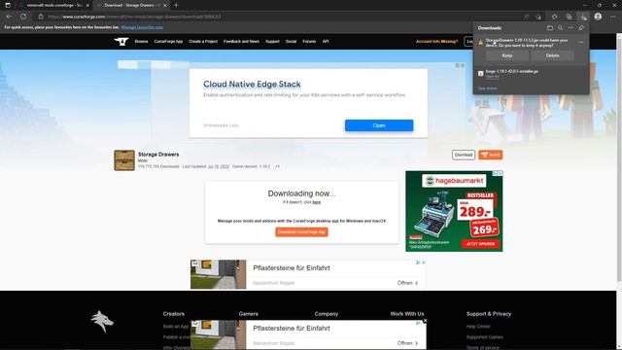
Task: Open more actions for StorageDrawers download
Action: (x=581, y=43)
